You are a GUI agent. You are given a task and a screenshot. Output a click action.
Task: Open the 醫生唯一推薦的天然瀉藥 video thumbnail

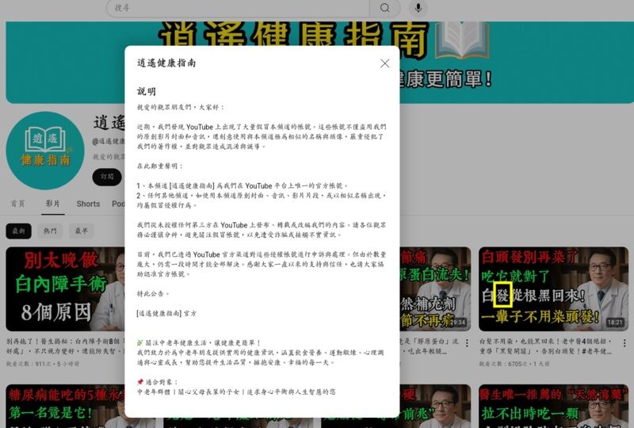(553, 406)
